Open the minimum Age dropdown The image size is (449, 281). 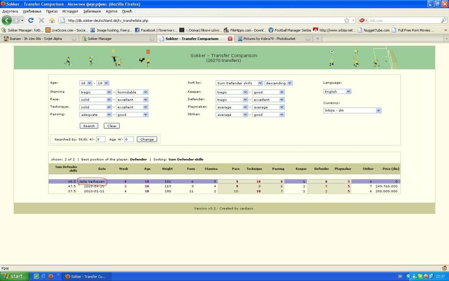point(86,83)
